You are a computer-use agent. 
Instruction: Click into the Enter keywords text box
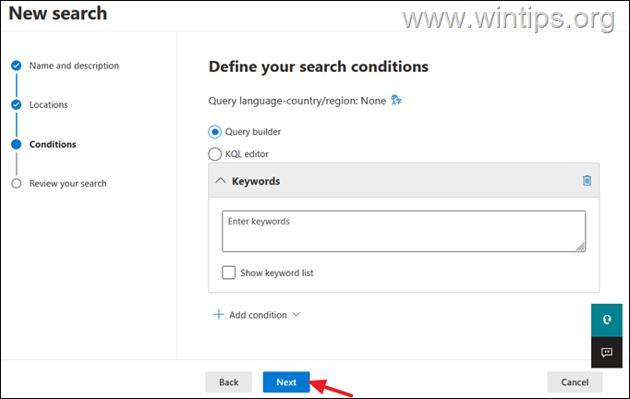(404, 232)
